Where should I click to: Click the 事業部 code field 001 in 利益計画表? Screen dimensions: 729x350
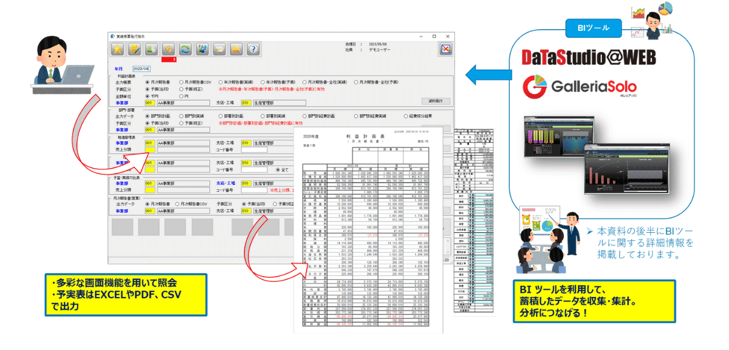click(149, 103)
